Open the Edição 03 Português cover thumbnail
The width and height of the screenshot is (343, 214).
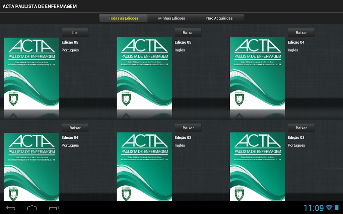click(258, 167)
